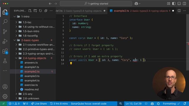This screenshot has width=189, height=106.
Task: Go forward in navigation history
Action: [56, 4]
